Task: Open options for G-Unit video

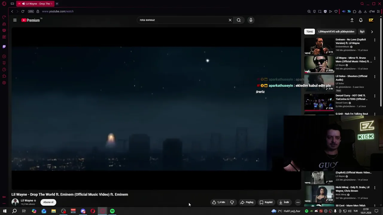Action: 375,114
